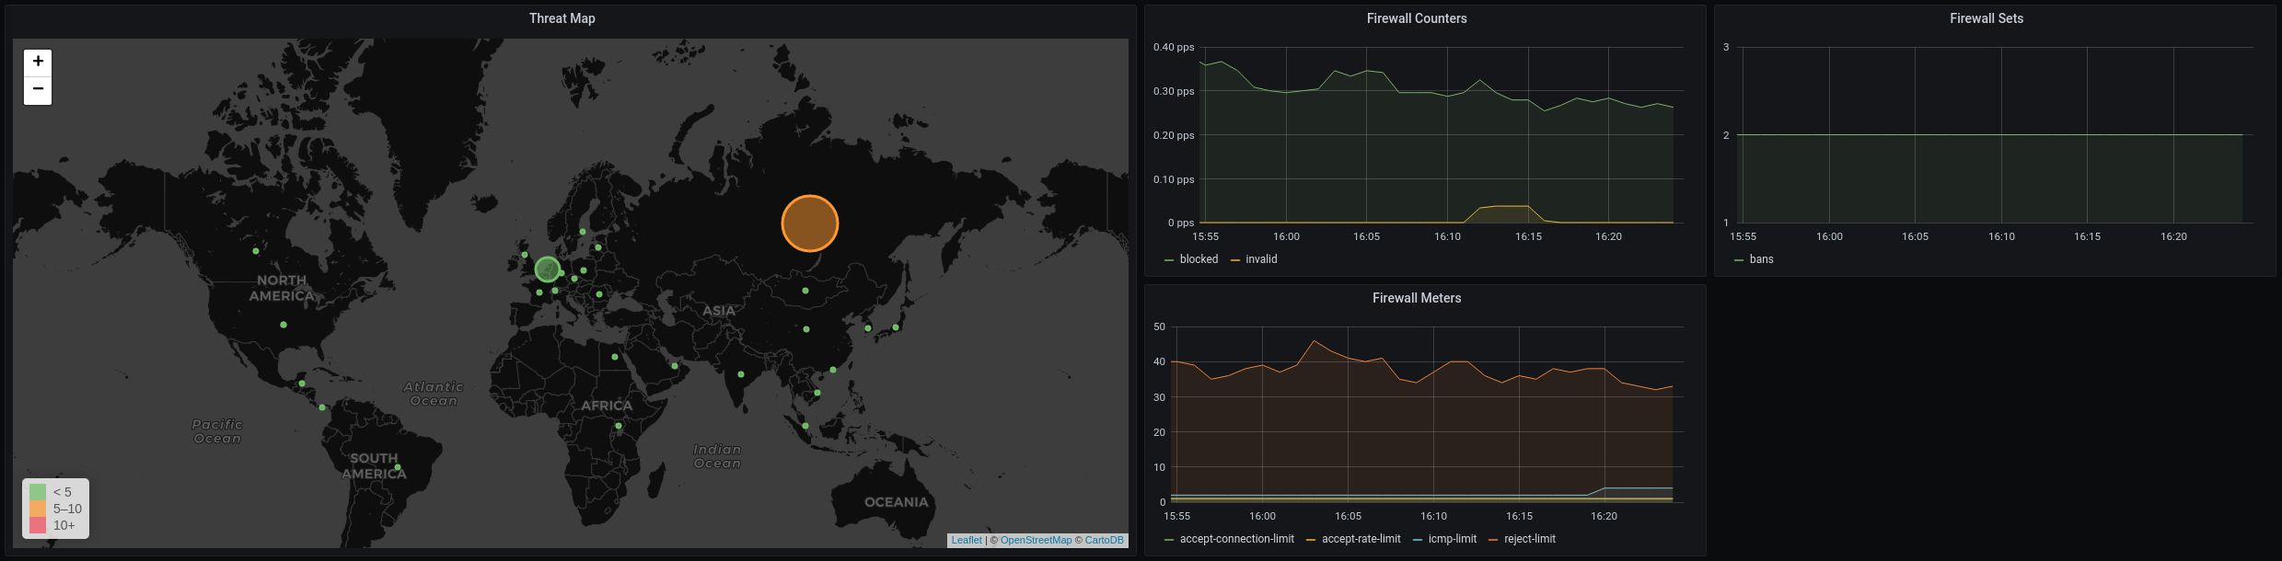Click the bans legend entry in Firewall Sets

[1760, 259]
